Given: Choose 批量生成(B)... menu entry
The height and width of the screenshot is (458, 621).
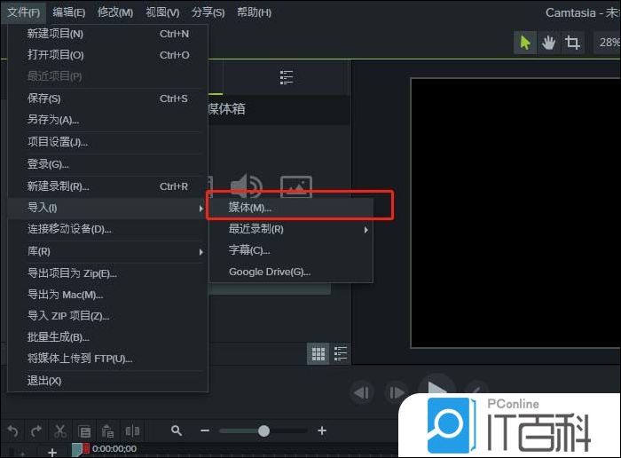Looking at the screenshot, I should click(x=107, y=337).
